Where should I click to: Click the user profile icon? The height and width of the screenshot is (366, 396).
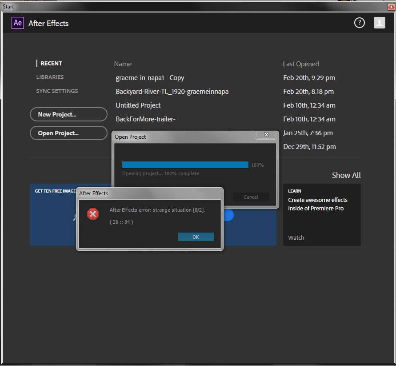[x=379, y=22]
